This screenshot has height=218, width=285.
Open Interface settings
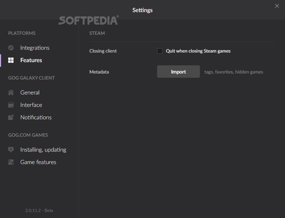click(x=31, y=105)
